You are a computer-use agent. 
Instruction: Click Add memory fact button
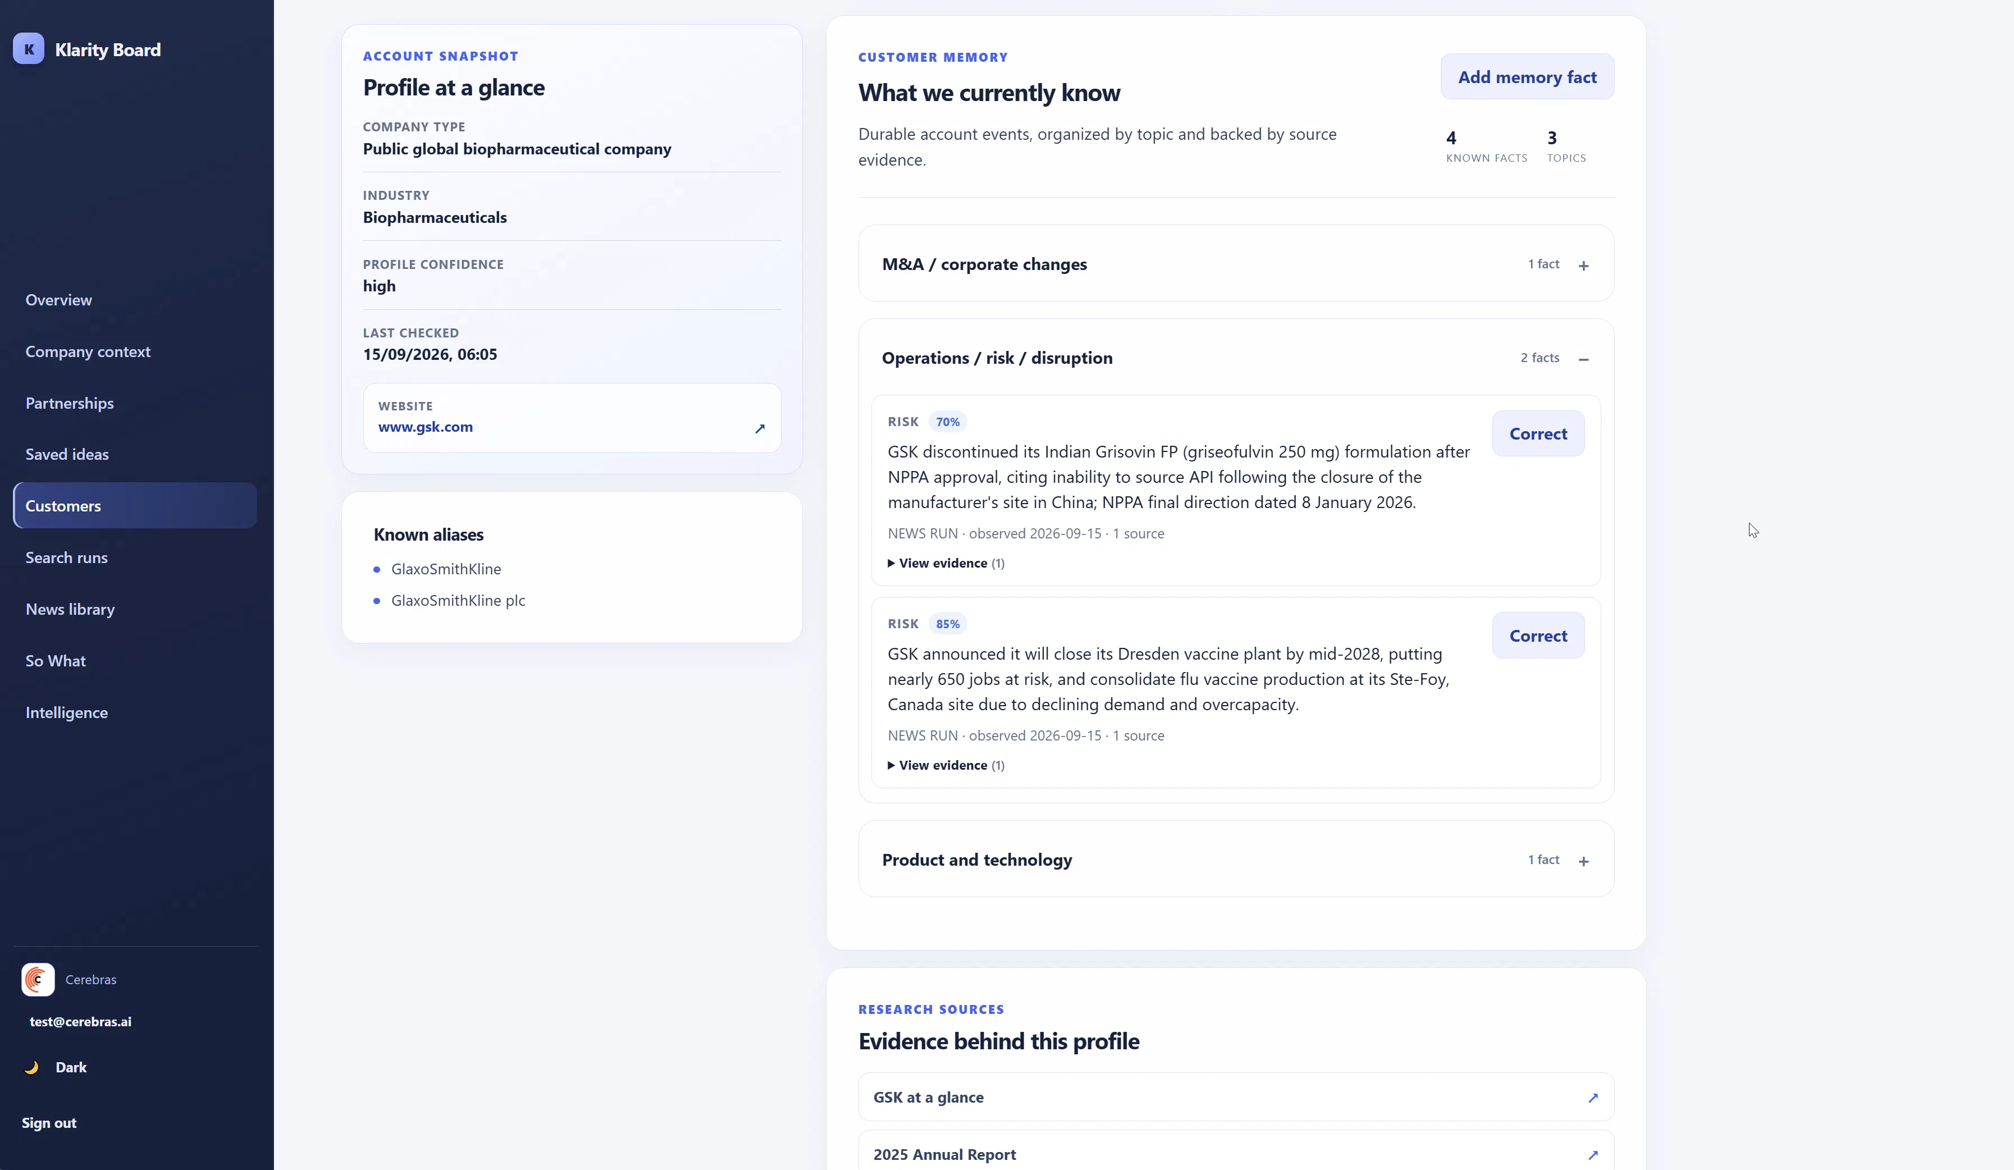[1527, 77]
